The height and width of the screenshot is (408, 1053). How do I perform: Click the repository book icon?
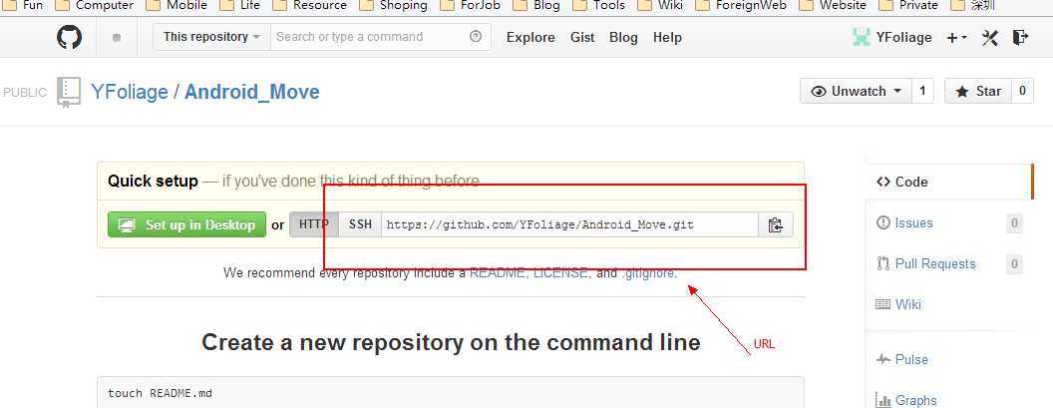(69, 92)
